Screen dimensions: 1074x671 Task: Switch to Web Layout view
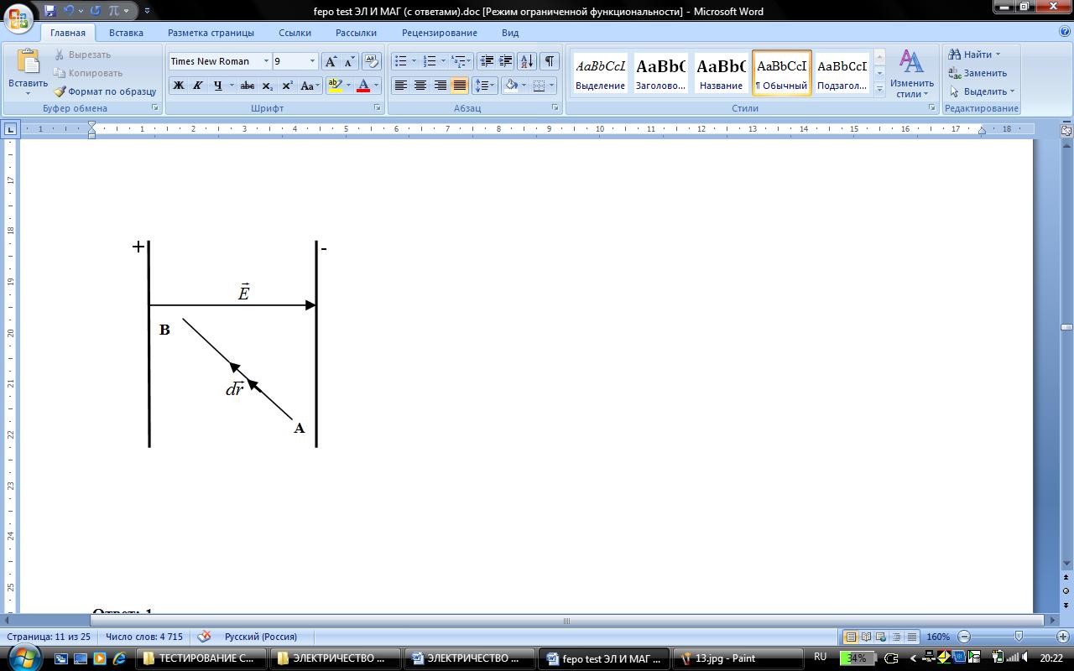[882, 637]
